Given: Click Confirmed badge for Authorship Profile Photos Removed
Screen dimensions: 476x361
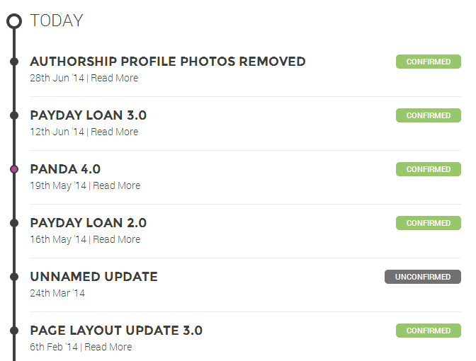Looking at the screenshot, I should click(429, 62).
